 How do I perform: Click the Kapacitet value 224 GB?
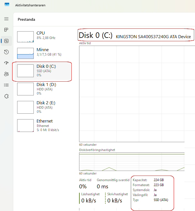[x=159, y=180]
